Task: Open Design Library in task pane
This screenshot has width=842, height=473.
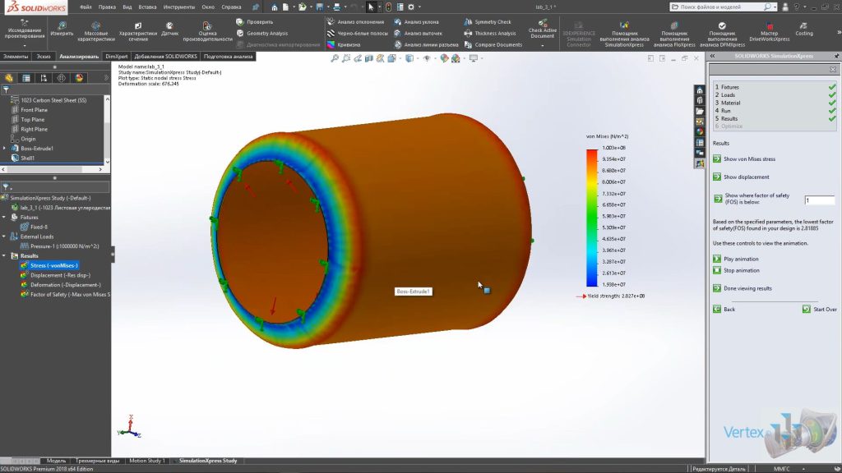Action: click(700, 101)
